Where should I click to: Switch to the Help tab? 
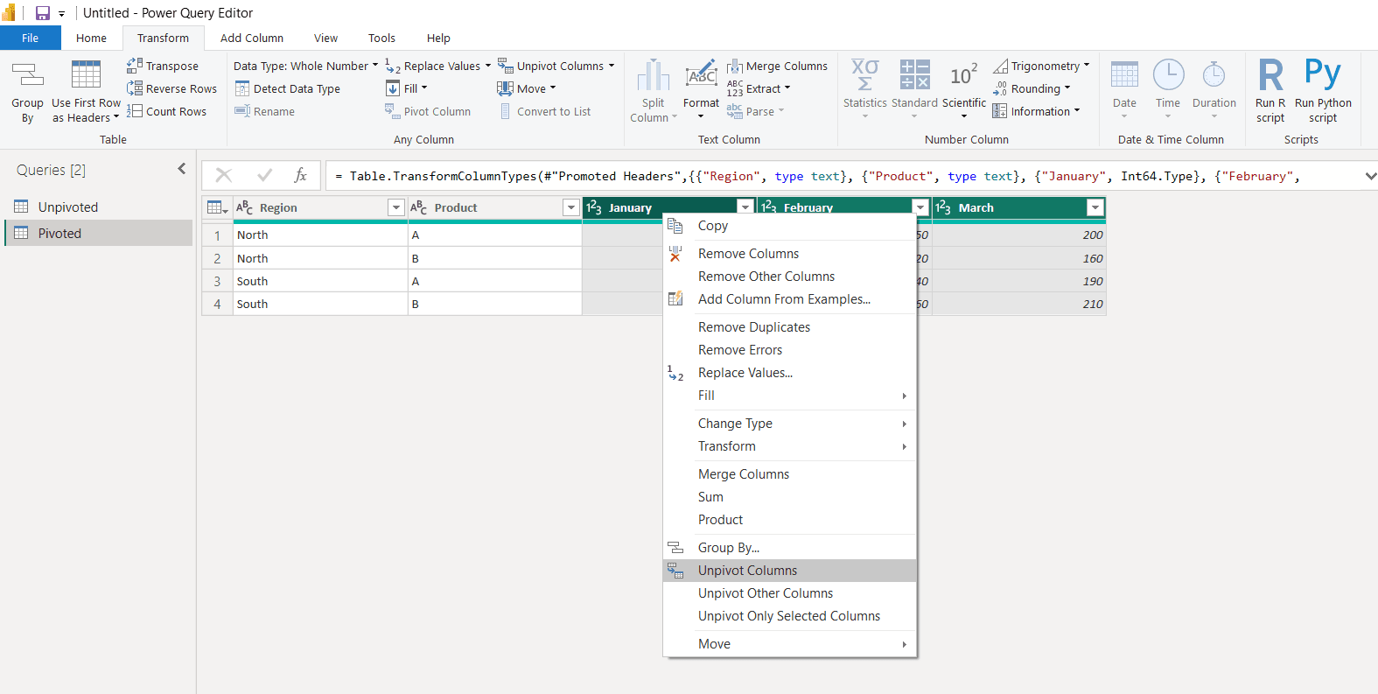pos(438,38)
